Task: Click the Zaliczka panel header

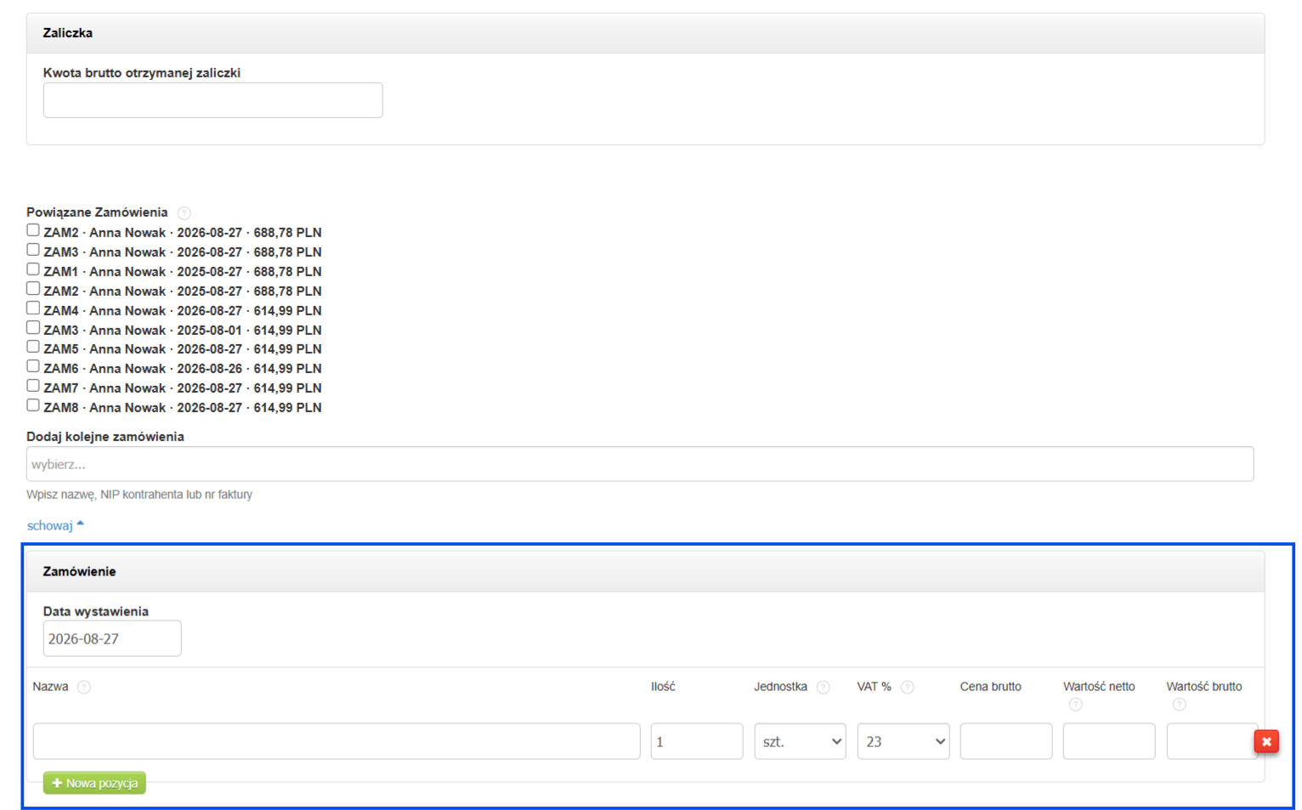Action: point(645,33)
